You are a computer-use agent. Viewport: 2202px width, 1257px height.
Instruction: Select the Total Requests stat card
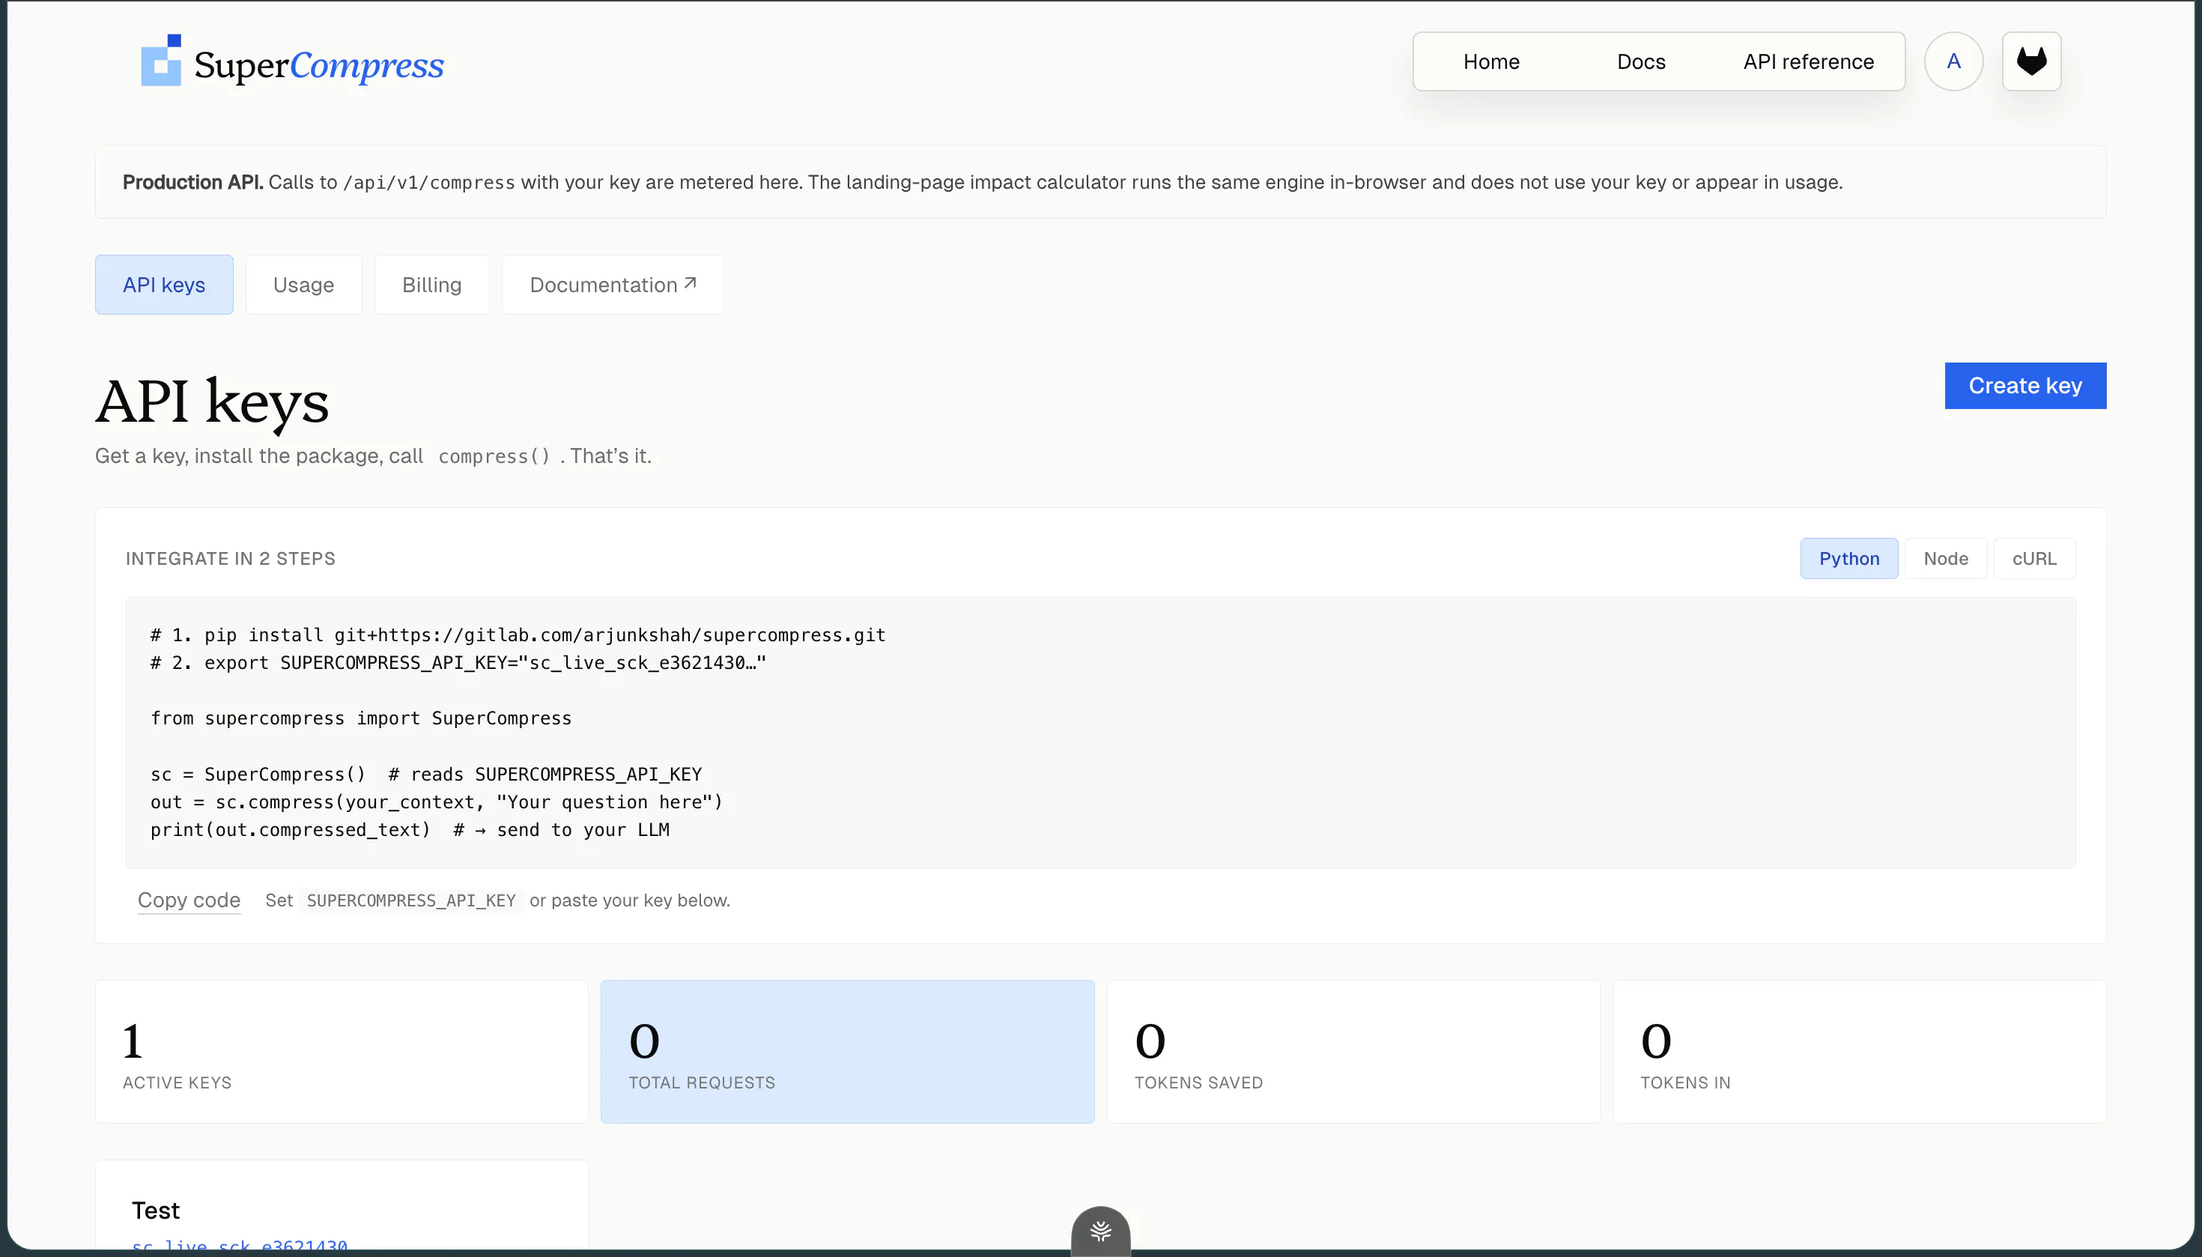click(848, 1052)
